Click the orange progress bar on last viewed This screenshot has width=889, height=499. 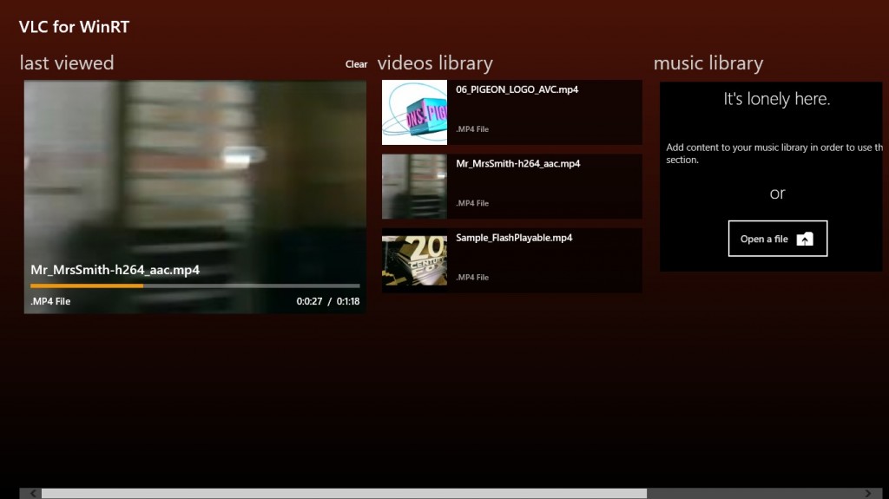(87, 286)
